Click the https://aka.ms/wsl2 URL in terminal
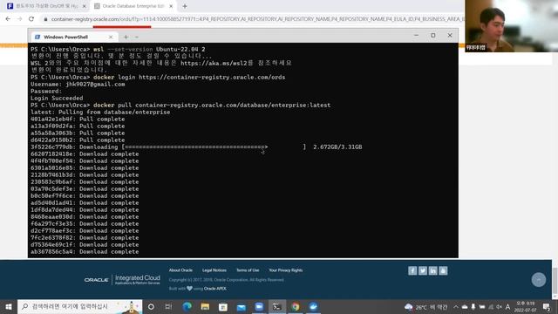 click(x=214, y=63)
